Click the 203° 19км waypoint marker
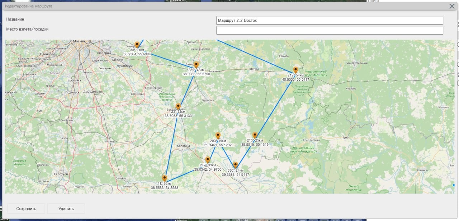 [x=218, y=136]
